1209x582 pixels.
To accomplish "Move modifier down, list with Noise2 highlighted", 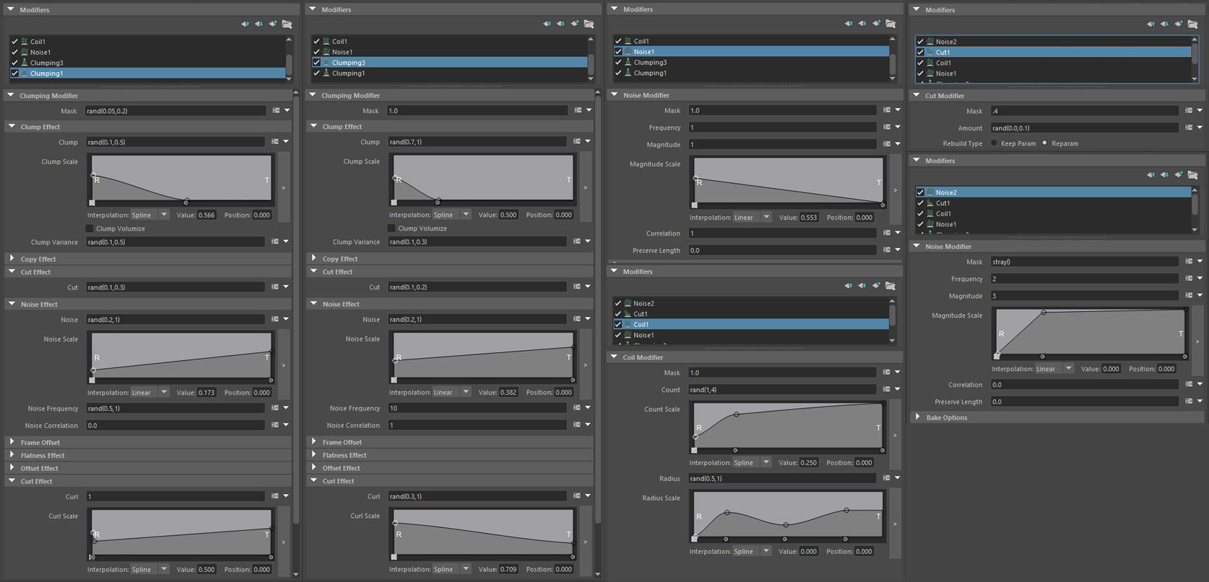I will [x=1164, y=175].
